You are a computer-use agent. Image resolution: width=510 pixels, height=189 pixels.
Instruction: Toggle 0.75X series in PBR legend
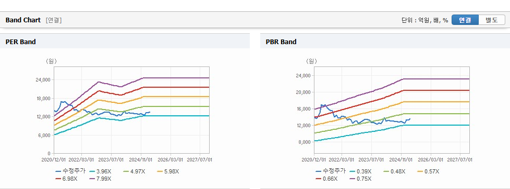pyautogui.click(x=360, y=179)
